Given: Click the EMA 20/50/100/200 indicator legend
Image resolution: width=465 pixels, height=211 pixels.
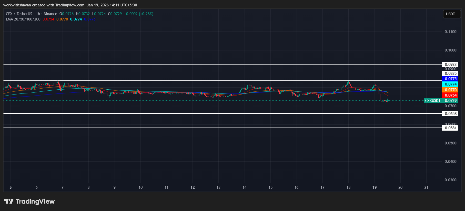Looking at the screenshot, I should tap(23, 19).
